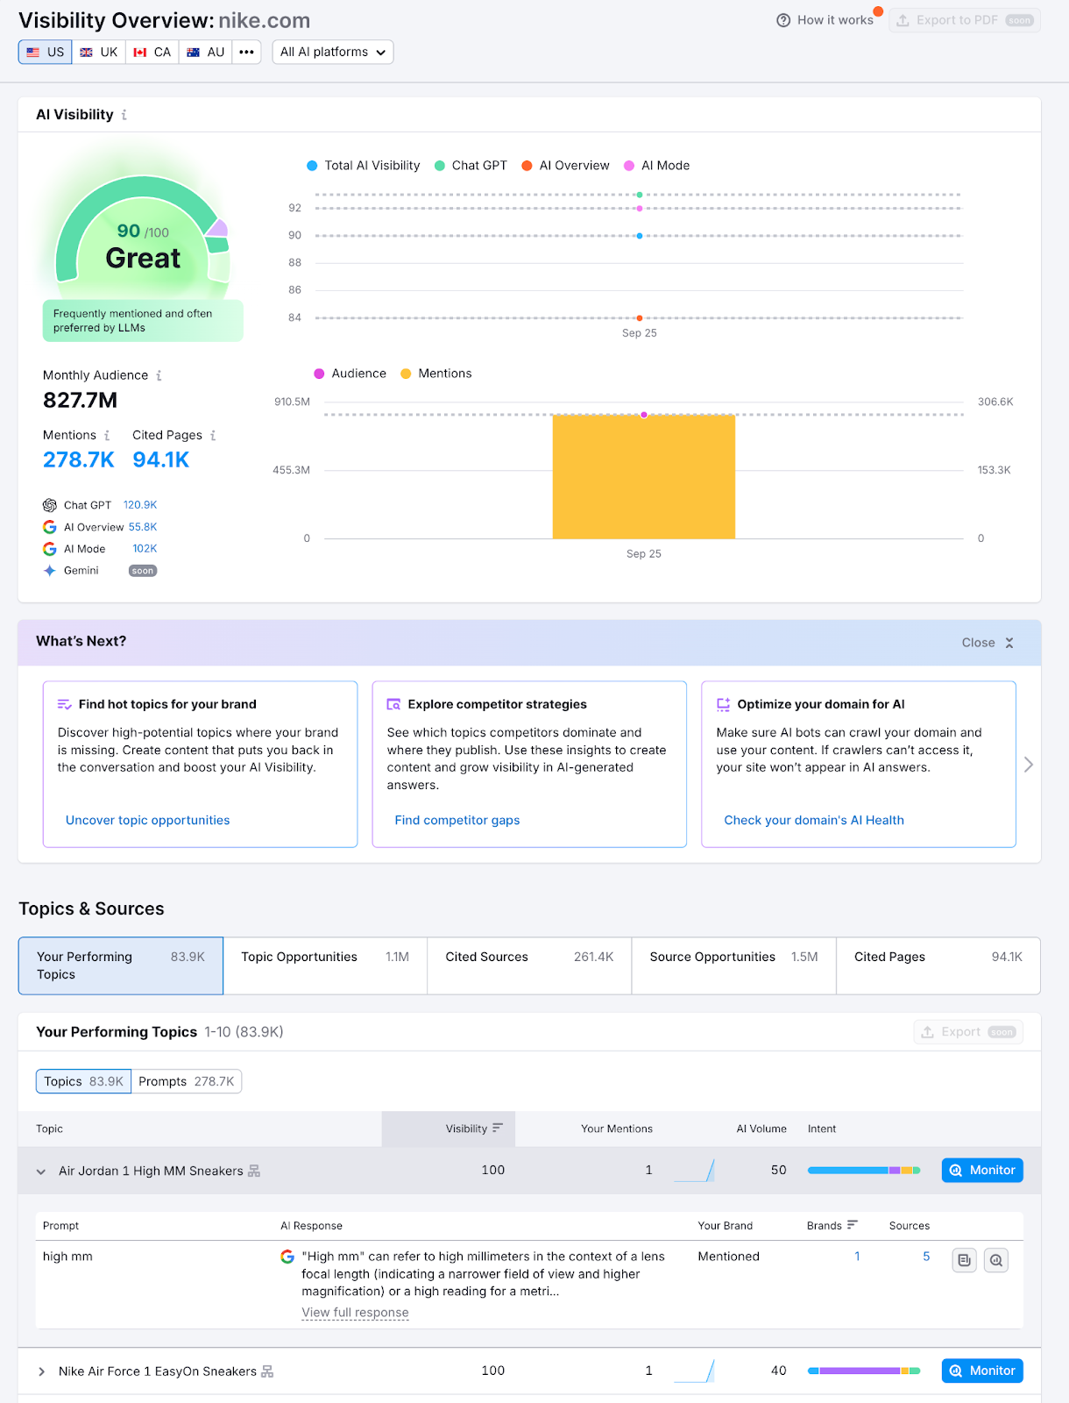Click the AI Mode mentions value 102K
This screenshot has width=1069, height=1403.
[145, 549]
